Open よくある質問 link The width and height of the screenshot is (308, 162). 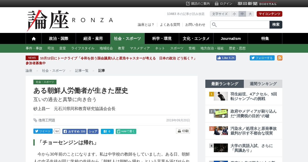pyautogui.click(x=170, y=25)
